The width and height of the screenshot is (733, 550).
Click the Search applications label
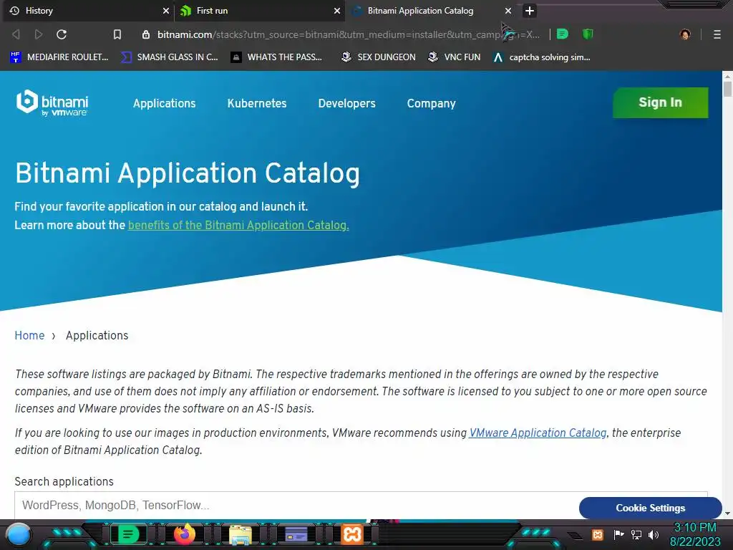tap(64, 481)
